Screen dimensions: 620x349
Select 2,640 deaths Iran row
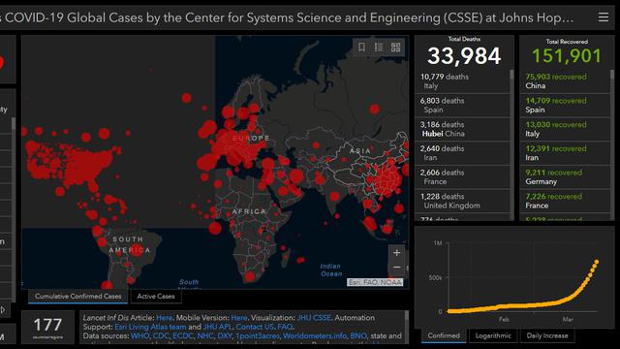pyautogui.click(x=462, y=153)
